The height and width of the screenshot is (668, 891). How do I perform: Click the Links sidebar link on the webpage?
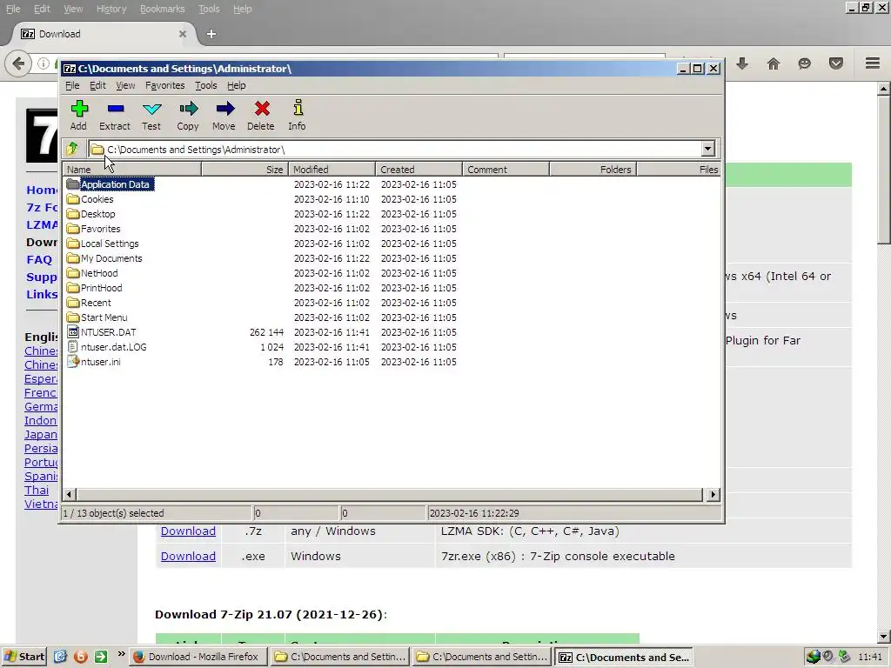[42, 294]
